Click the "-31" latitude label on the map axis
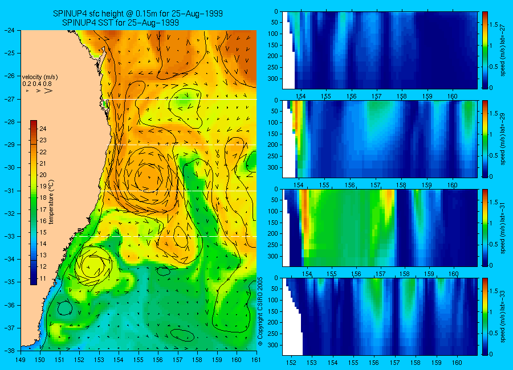The image size is (513, 370). (x=9, y=191)
